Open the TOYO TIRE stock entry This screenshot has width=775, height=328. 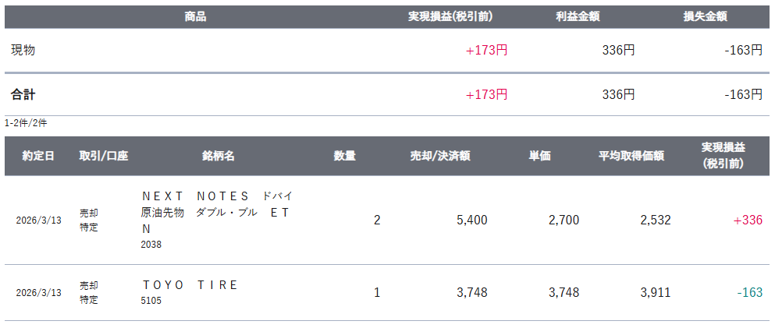pos(190,285)
